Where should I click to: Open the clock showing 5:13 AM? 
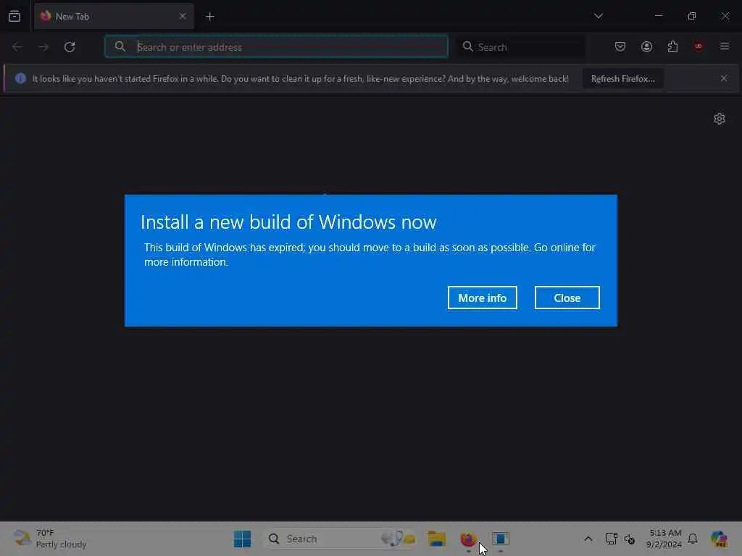(665, 539)
